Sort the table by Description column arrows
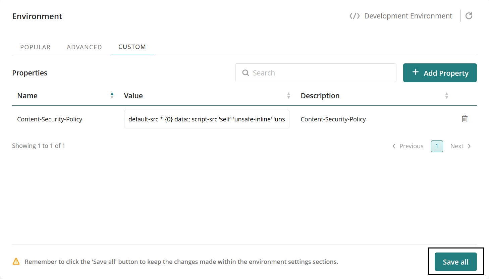The image size is (489, 279). click(446, 96)
